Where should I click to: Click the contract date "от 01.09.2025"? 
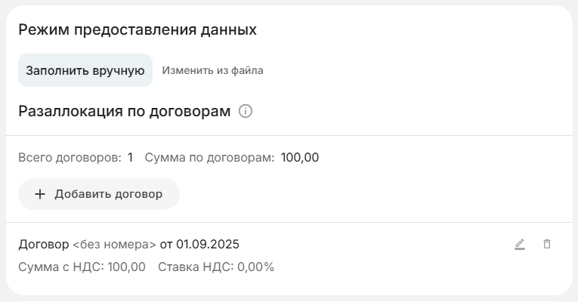[x=199, y=244]
